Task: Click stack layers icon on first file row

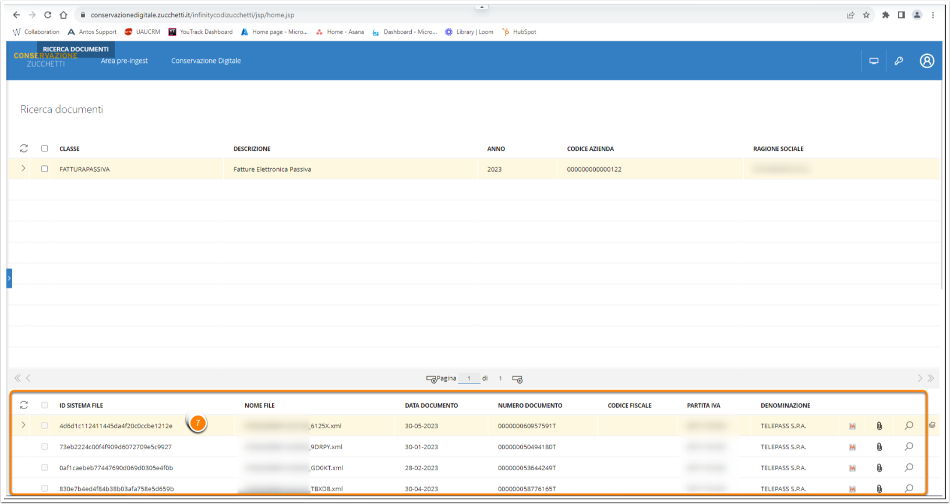Action: click(x=932, y=425)
